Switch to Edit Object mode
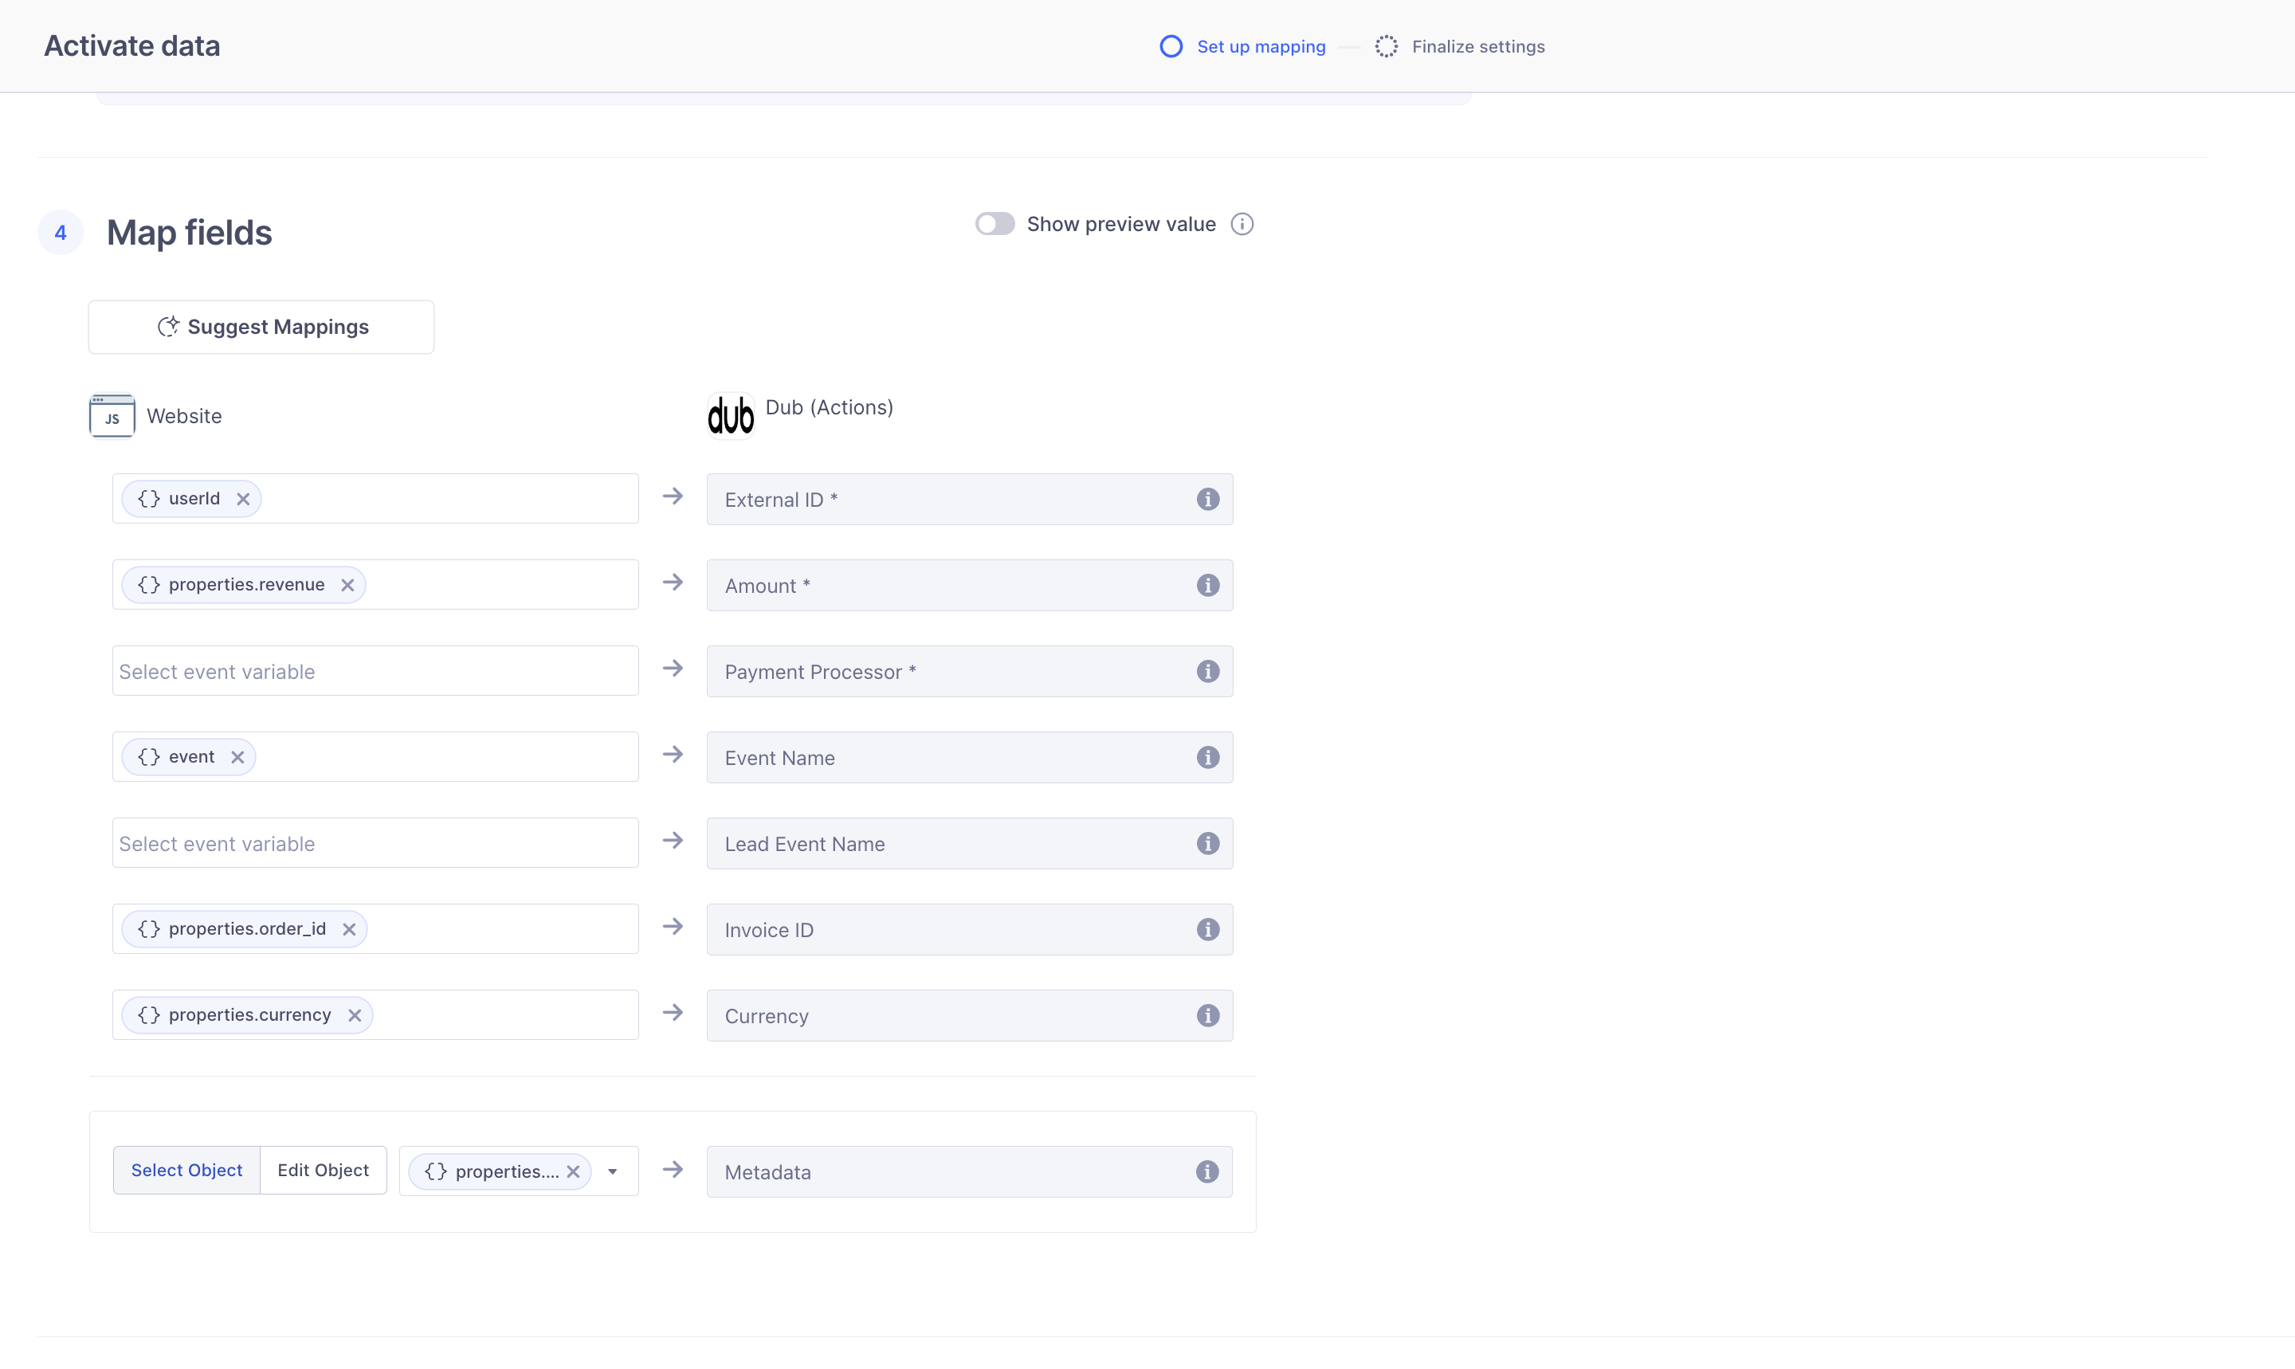Screen dimensions: 2295x1369 click(323, 1170)
